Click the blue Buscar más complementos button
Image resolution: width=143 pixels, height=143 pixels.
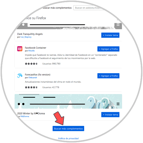tap(68, 128)
